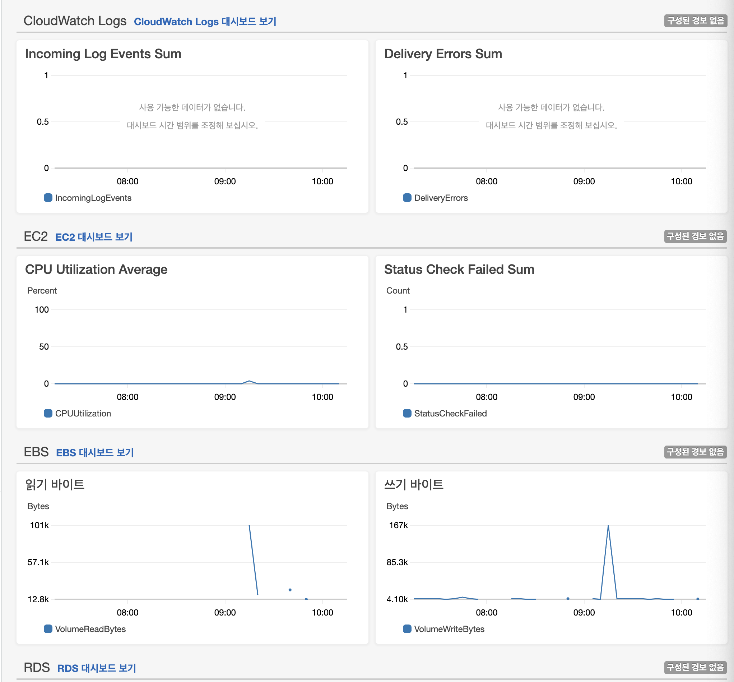Image resolution: width=734 pixels, height=682 pixels.
Task: Click the VolumeReadBytes legend swatch
Action: pyautogui.click(x=48, y=629)
